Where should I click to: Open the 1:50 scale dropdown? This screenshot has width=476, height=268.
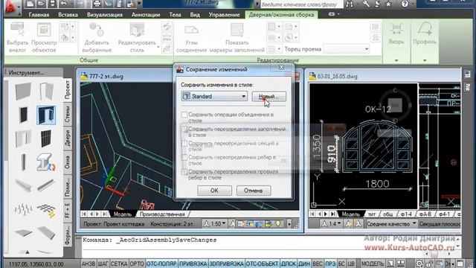[215, 224]
